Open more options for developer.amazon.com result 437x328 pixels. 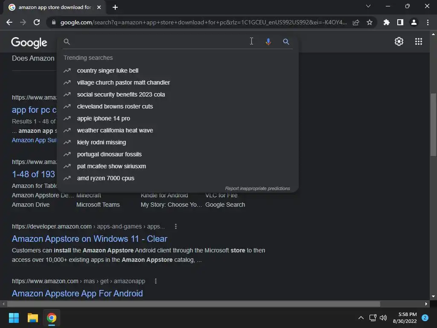tap(175, 226)
